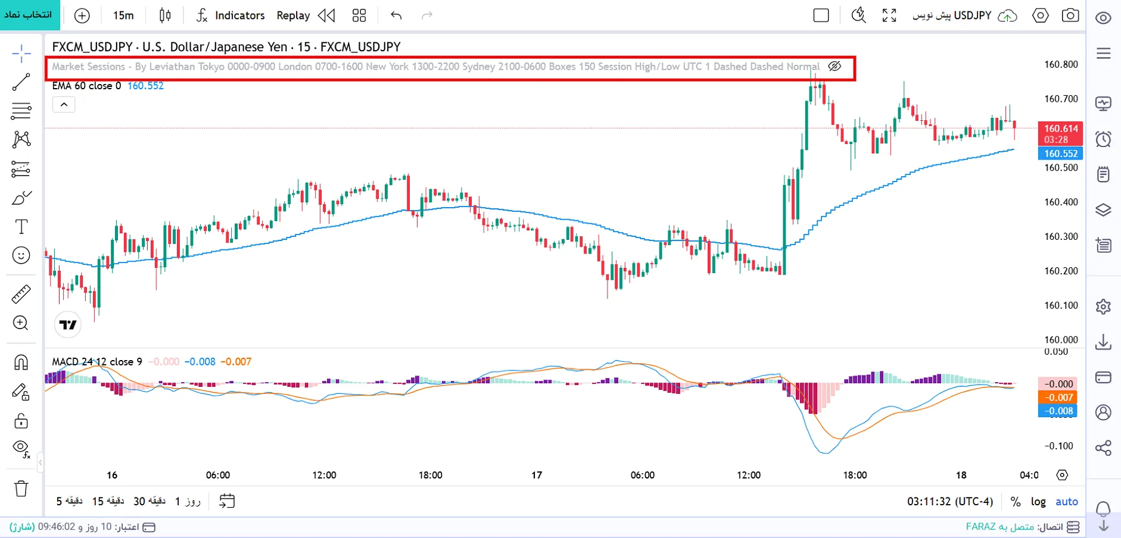
Task: Toggle auto scale
Action: click(1067, 502)
